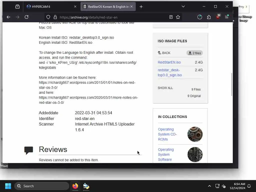The height and width of the screenshot is (192, 256).
Task: Click the page vertical scrollbar thumb
Action: coord(232,84)
